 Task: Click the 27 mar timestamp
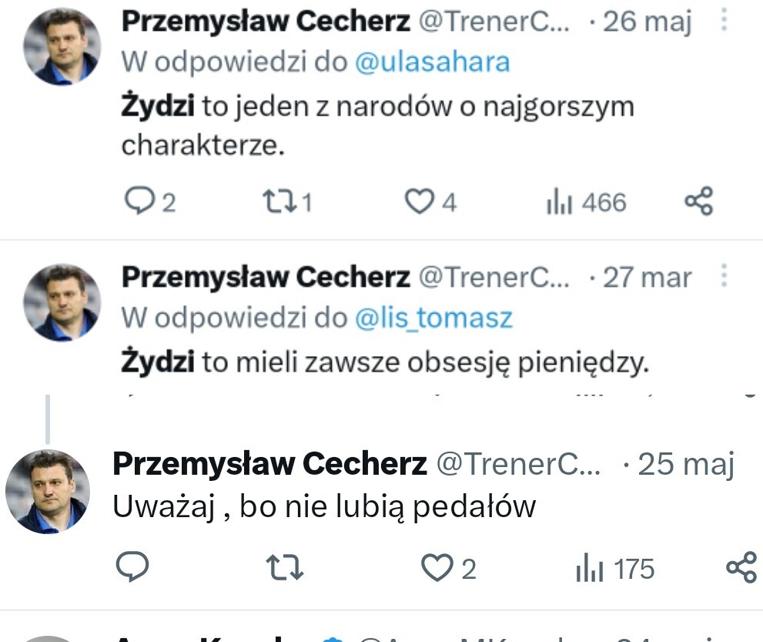point(647,277)
